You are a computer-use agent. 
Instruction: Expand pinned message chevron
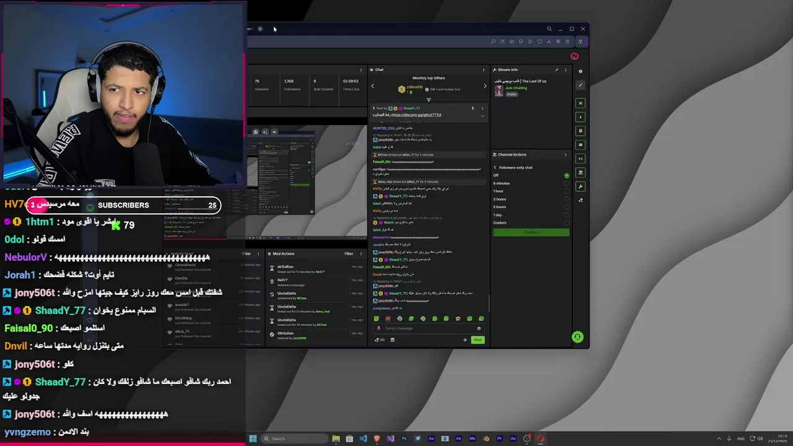pyautogui.click(x=483, y=116)
